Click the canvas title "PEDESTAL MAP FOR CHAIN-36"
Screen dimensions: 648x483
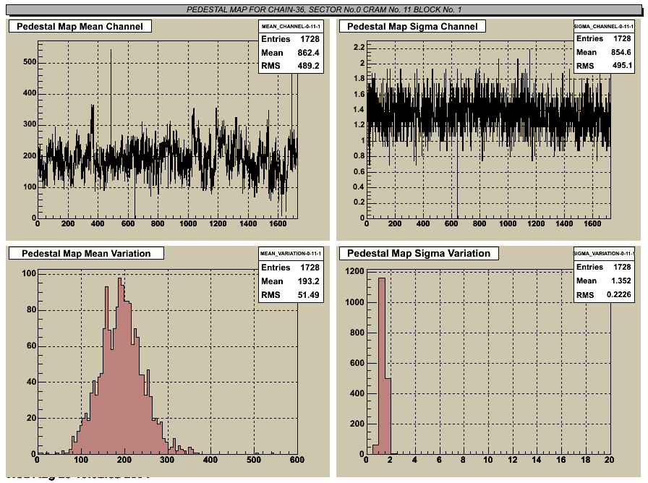324,9
